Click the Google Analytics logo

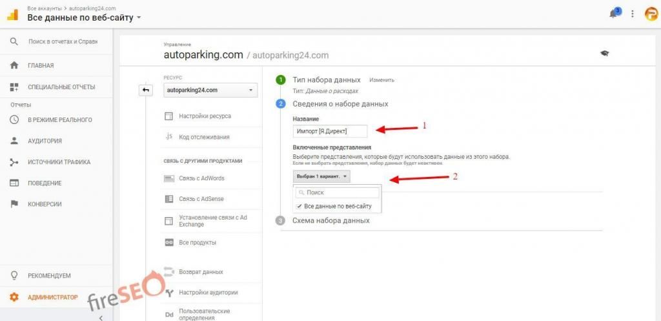[x=12, y=14]
